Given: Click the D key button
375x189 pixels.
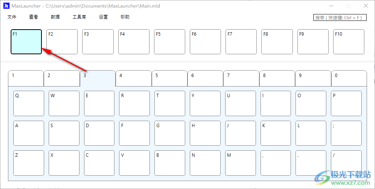Looking at the screenshot, I should [99, 133].
